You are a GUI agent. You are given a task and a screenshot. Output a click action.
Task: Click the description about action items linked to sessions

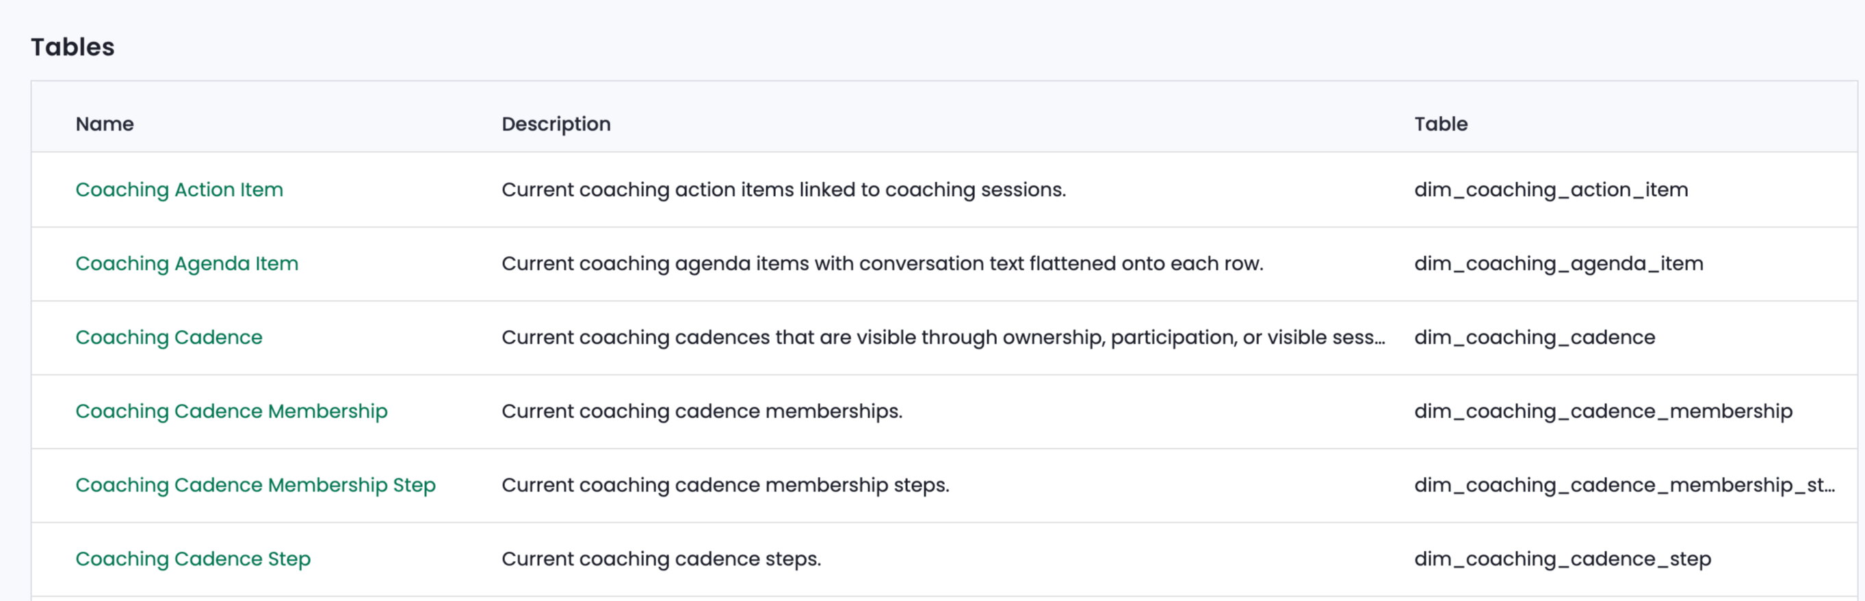(x=784, y=189)
